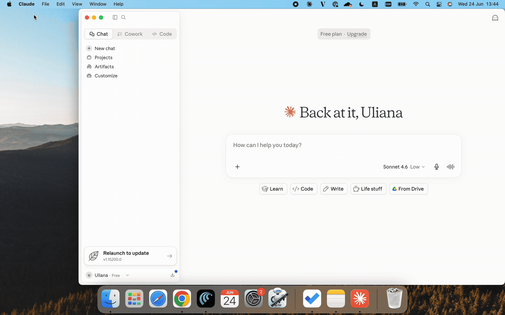505x315 pixels.
Task: Open the View menu in menu bar
Action: coord(77,4)
